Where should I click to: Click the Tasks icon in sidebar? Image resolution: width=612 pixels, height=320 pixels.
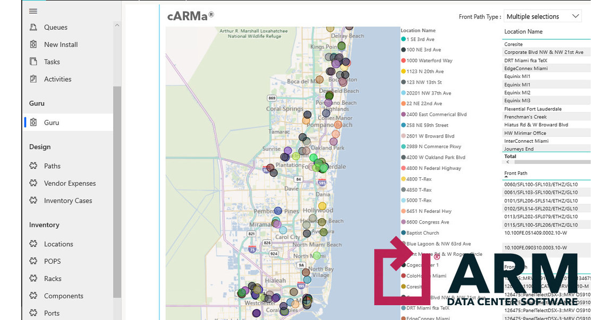click(32, 62)
